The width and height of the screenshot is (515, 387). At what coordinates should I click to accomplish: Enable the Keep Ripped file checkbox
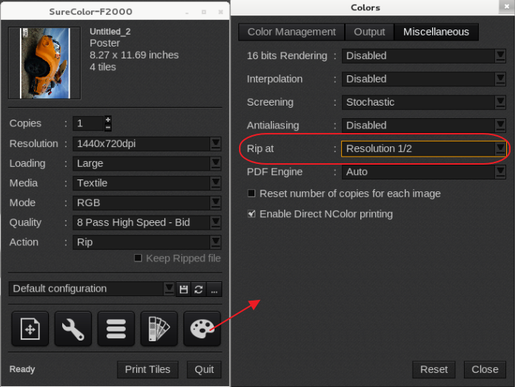(x=138, y=258)
